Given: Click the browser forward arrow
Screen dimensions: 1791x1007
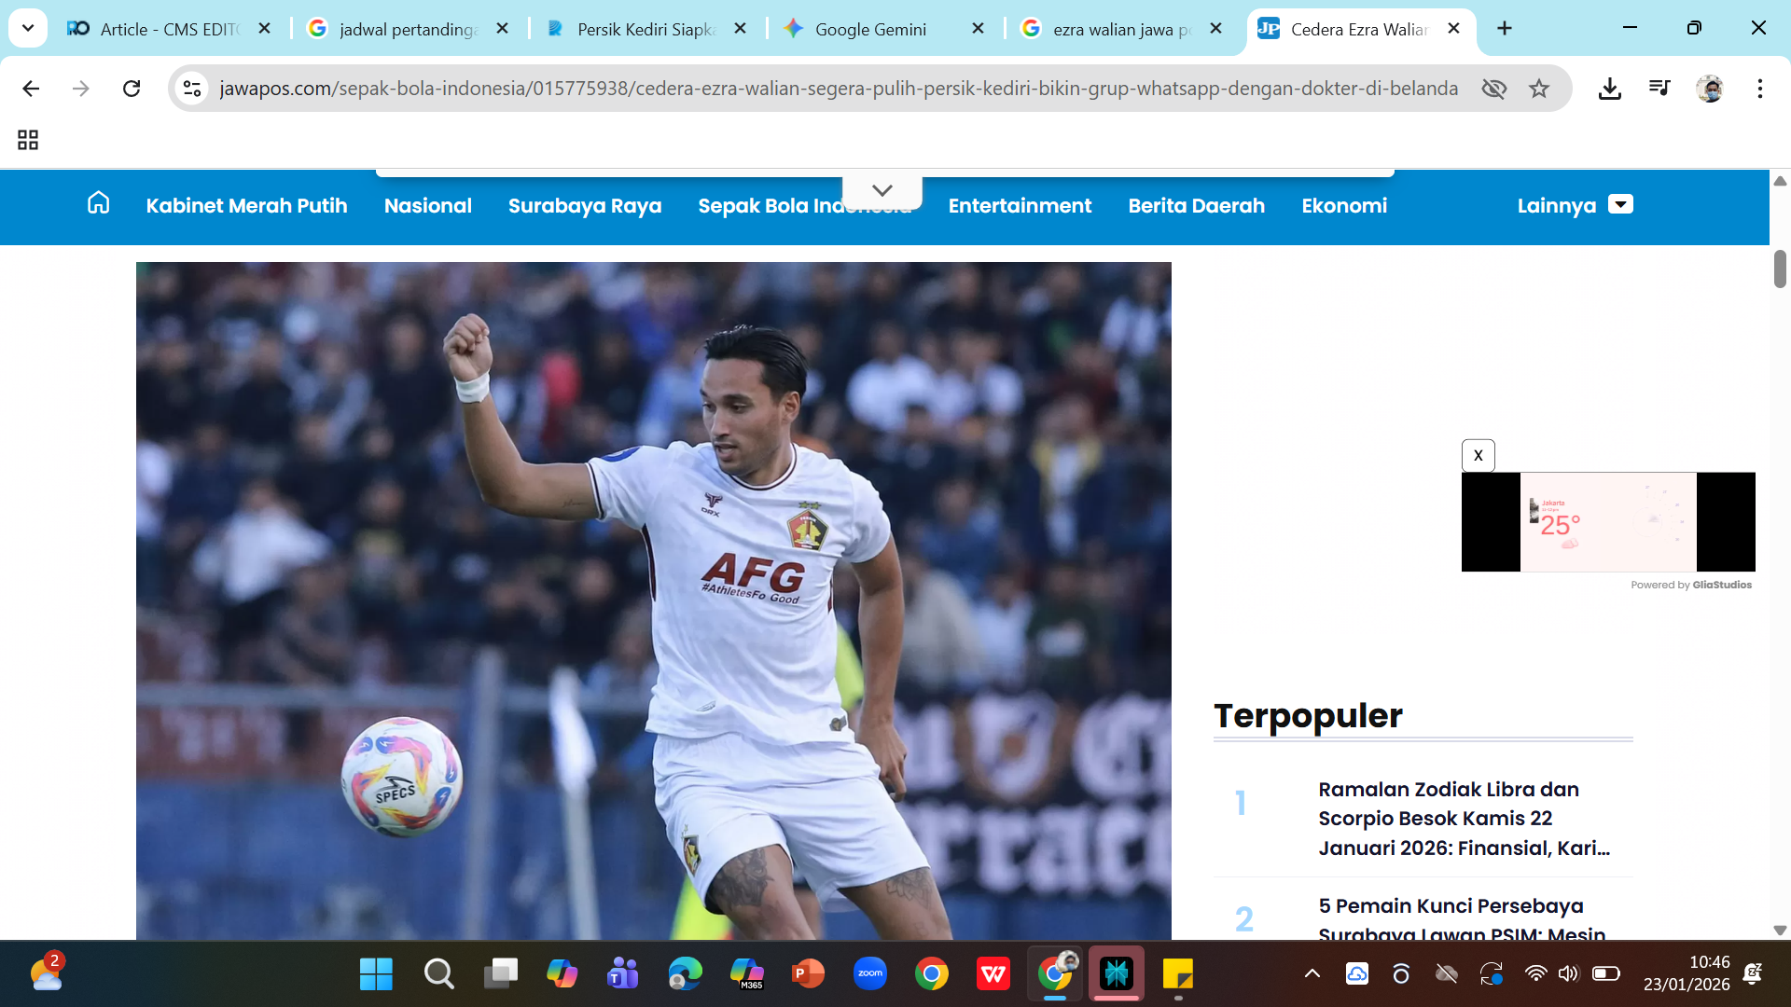Looking at the screenshot, I should coord(81,89).
